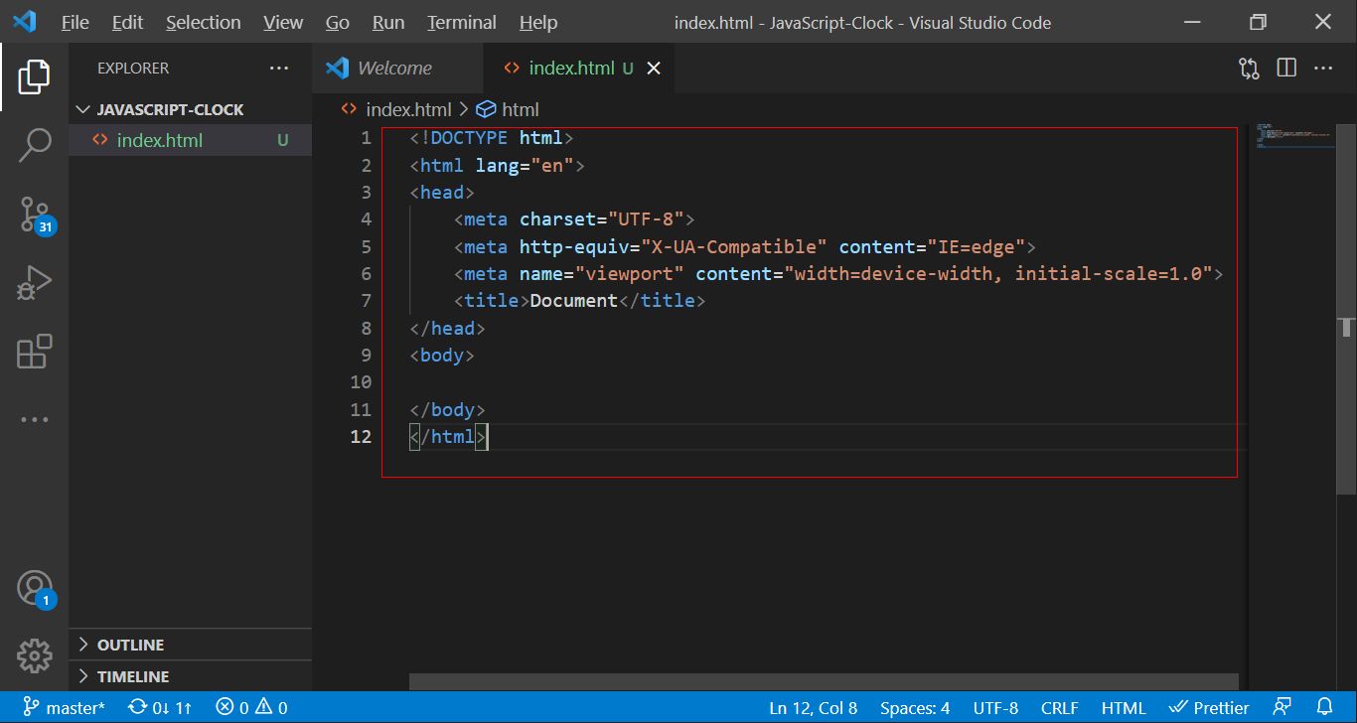Open the File menu
1357x723 pixels.
coord(75,22)
